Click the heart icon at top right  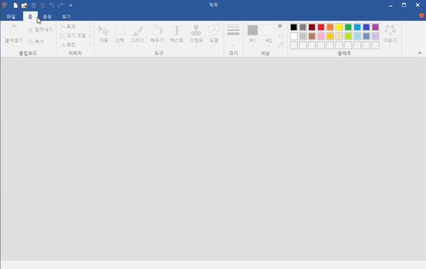421,16
